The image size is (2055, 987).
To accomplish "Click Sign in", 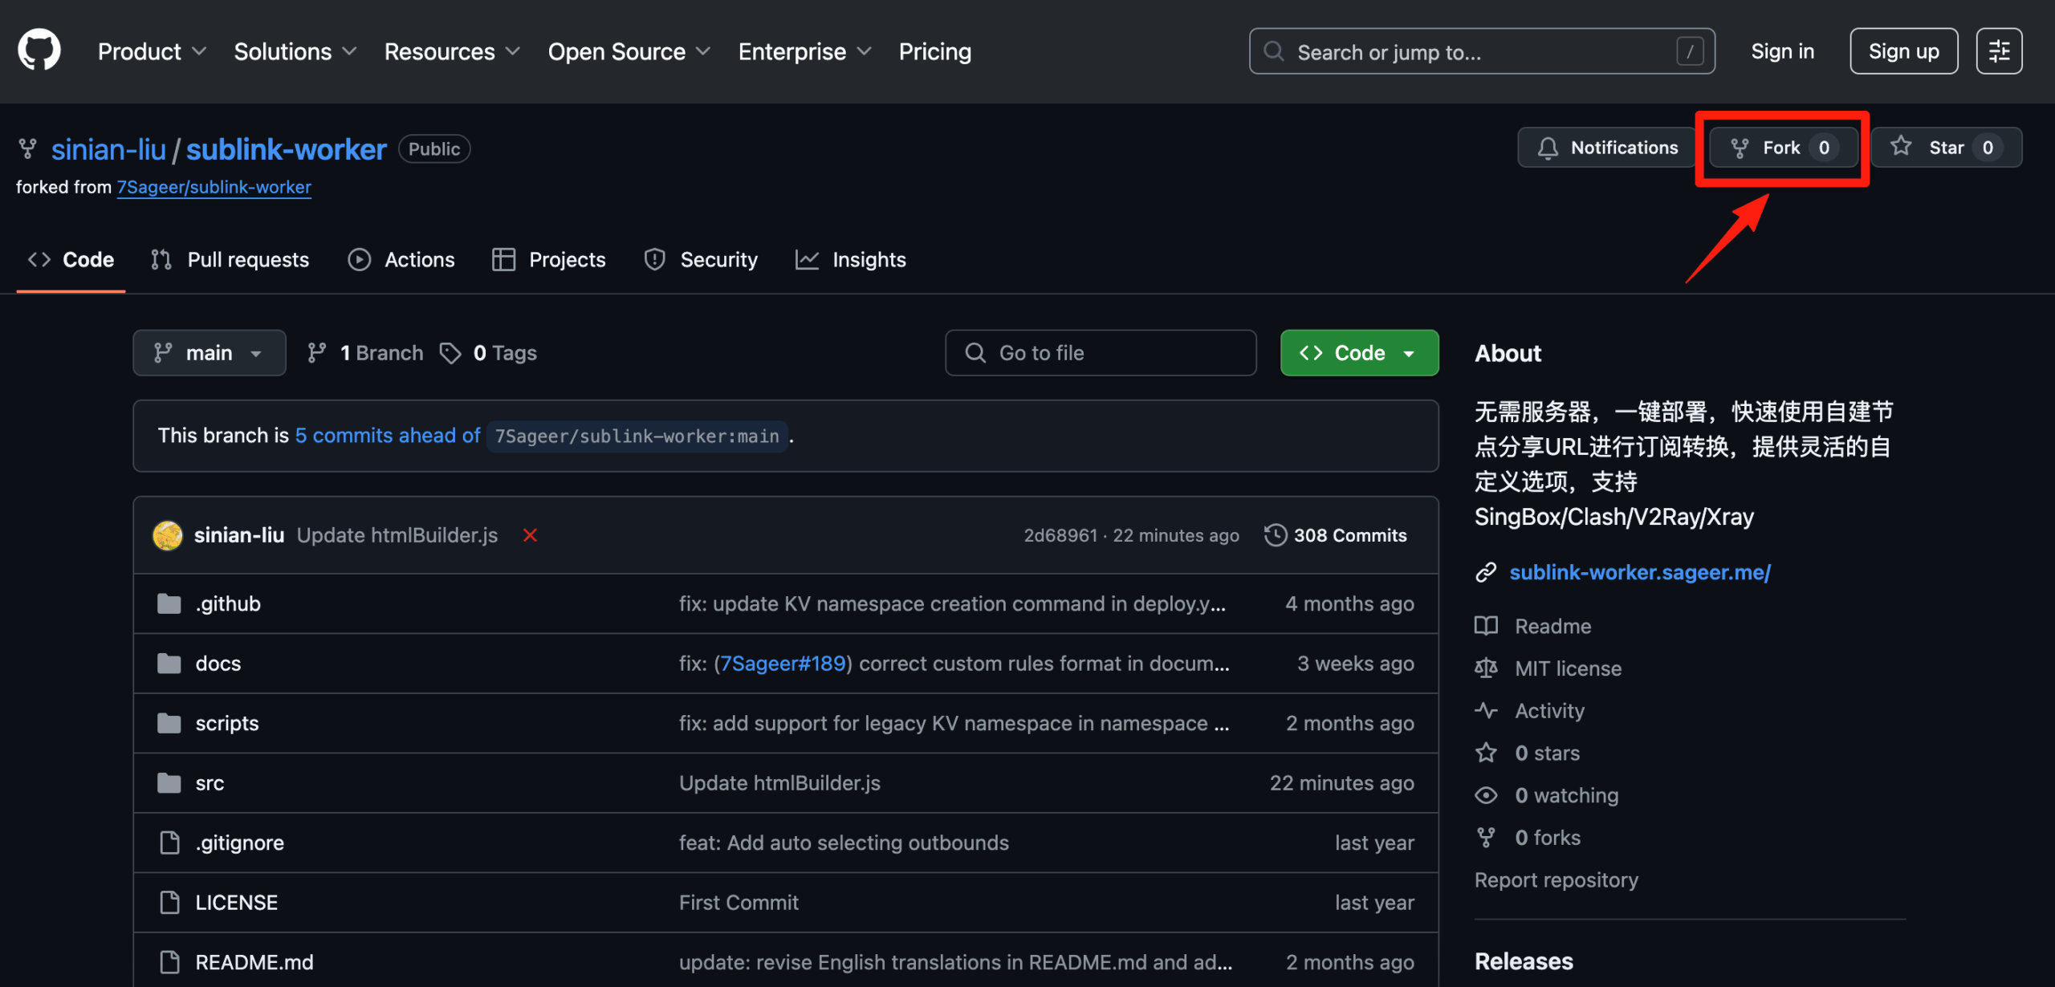I will [1782, 51].
